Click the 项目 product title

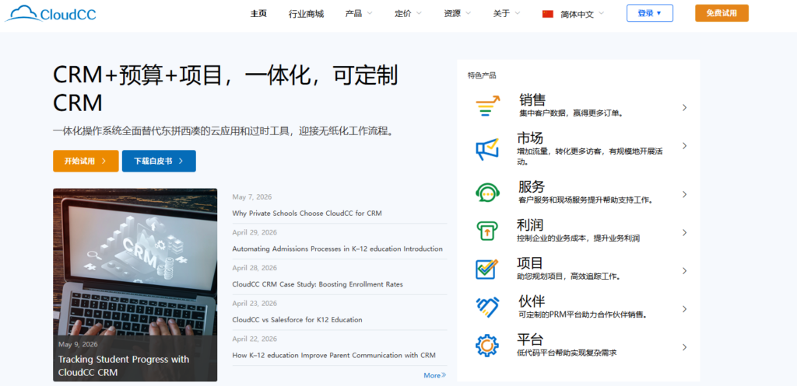530,263
